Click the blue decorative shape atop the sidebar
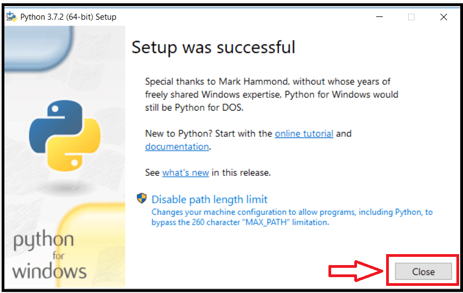463x293 pixels. click(38, 43)
